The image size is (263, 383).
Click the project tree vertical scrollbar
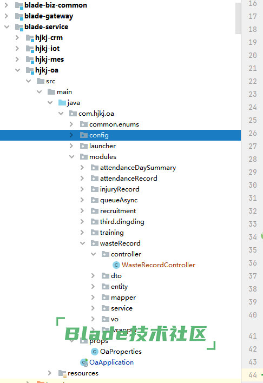pyautogui.click(x=238, y=18)
